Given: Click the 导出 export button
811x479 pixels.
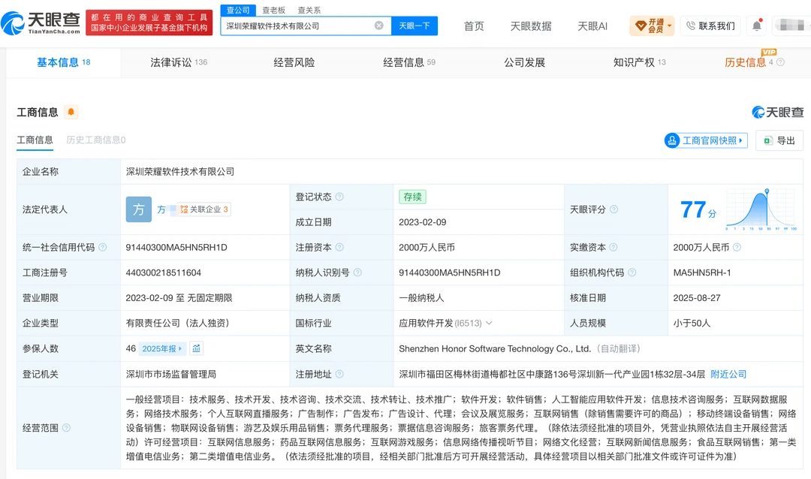Looking at the screenshot, I should coord(779,140).
